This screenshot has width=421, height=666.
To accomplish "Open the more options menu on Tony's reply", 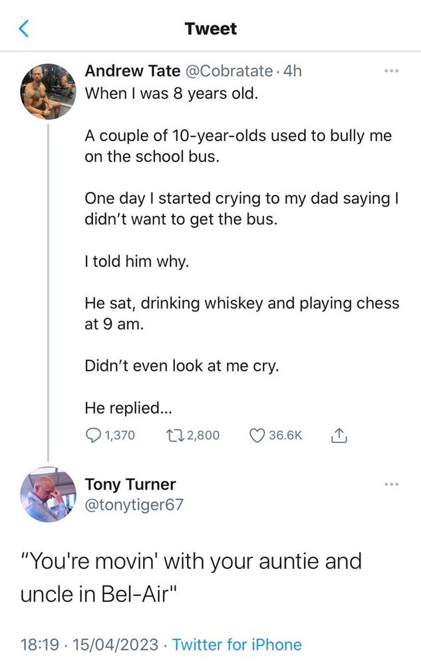I will click(391, 485).
